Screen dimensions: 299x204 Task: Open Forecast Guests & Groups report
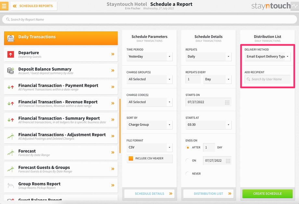61,169
